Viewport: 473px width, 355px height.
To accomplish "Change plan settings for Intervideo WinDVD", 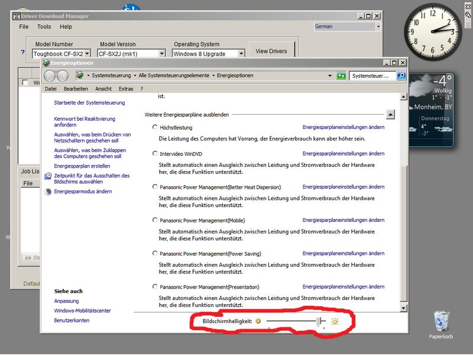I will click(x=344, y=153).
